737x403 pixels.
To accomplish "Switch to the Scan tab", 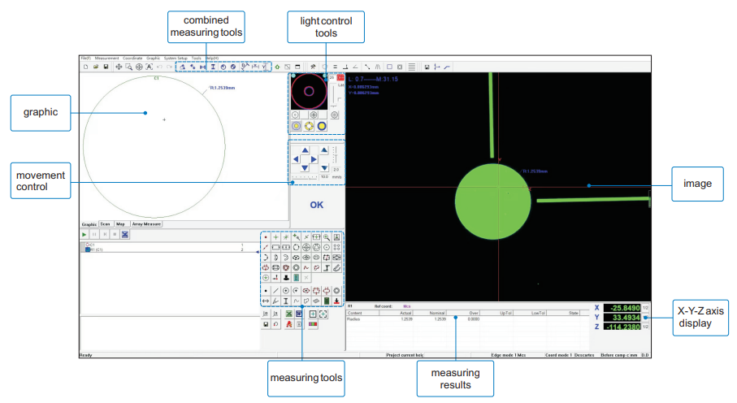I will click(106, 224).
